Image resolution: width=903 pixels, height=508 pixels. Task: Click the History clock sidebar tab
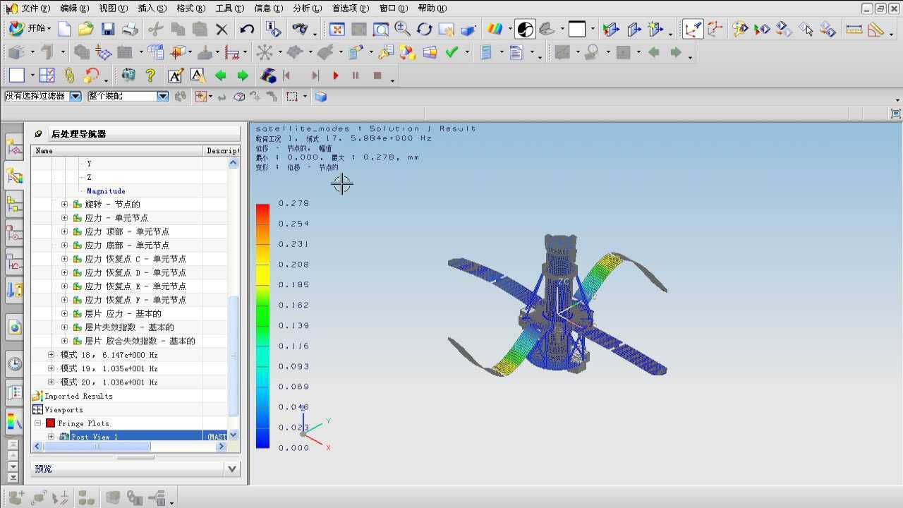pyautogui.click(x=14, y=364)
